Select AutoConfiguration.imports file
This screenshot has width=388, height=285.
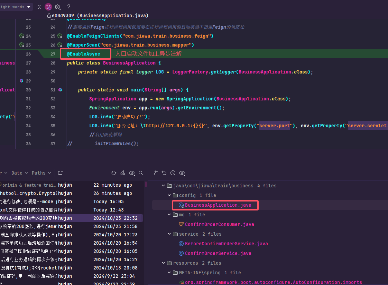274,282
